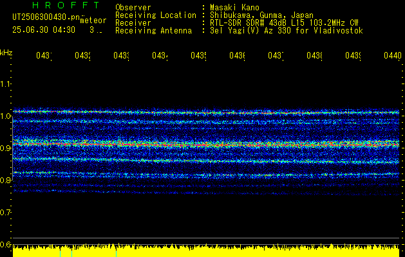Click the Receiver label
The image size is (405, 257).
133,23
